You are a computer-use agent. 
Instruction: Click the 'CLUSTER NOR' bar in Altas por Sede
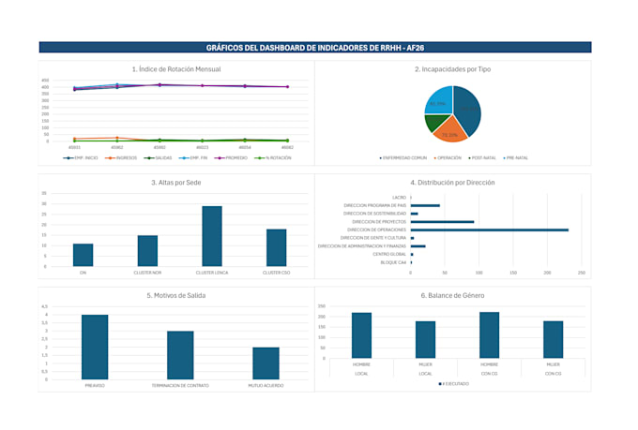147,251
